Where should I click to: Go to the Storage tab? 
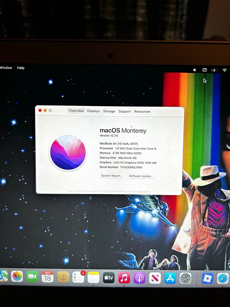coord(109,111)
